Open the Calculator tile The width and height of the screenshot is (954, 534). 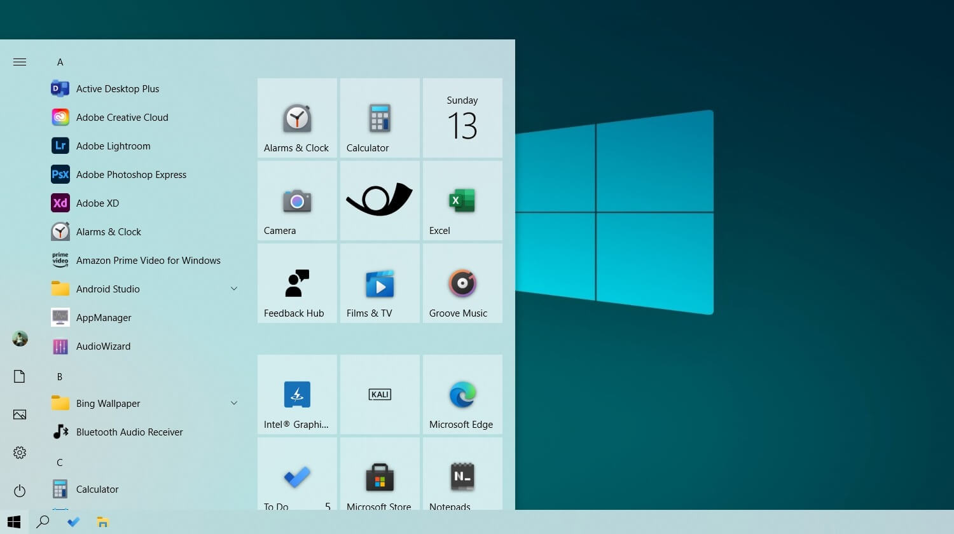pos(380,118)
